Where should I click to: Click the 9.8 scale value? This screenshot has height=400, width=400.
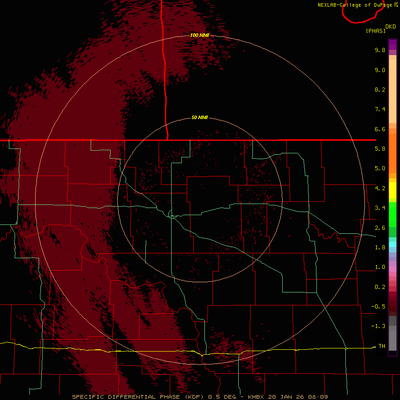380,50
